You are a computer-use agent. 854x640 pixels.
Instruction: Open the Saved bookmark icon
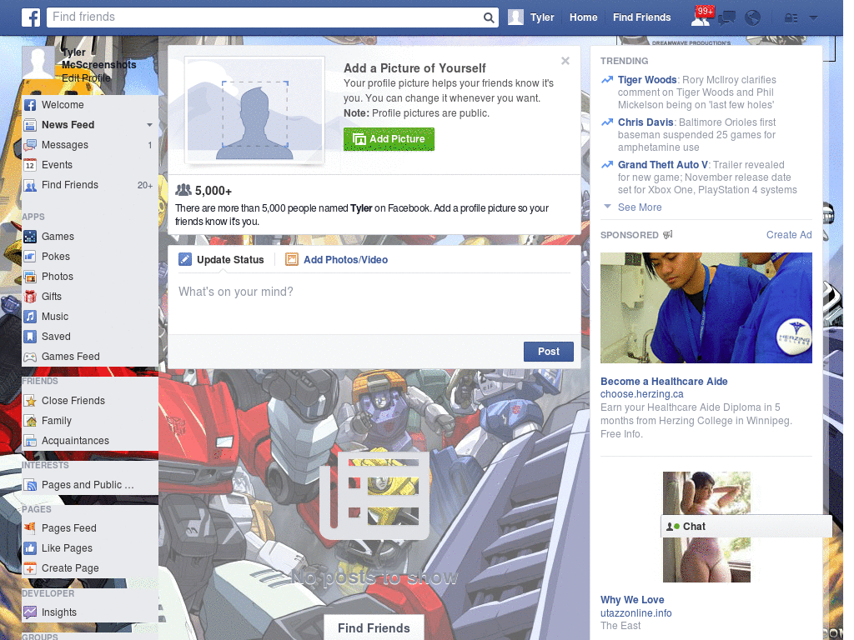point(31,337)
